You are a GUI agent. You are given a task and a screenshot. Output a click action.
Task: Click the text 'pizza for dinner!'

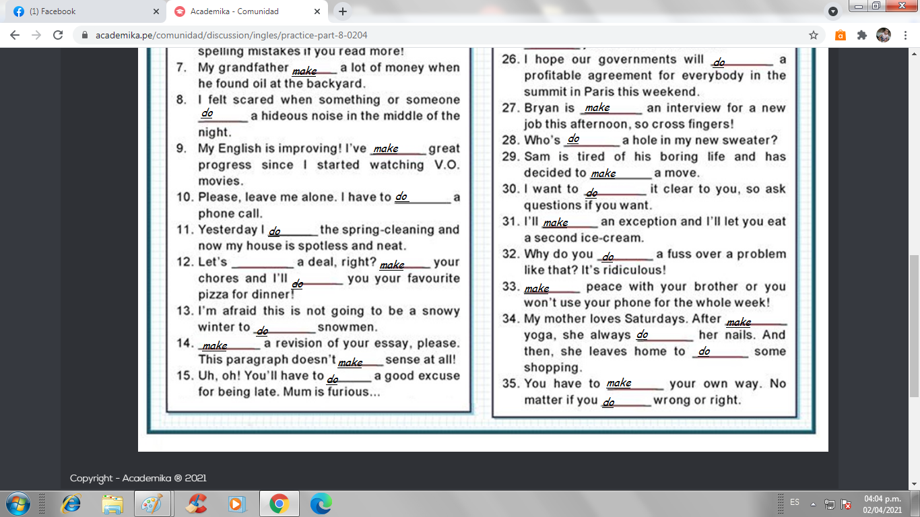coord(247,295)
